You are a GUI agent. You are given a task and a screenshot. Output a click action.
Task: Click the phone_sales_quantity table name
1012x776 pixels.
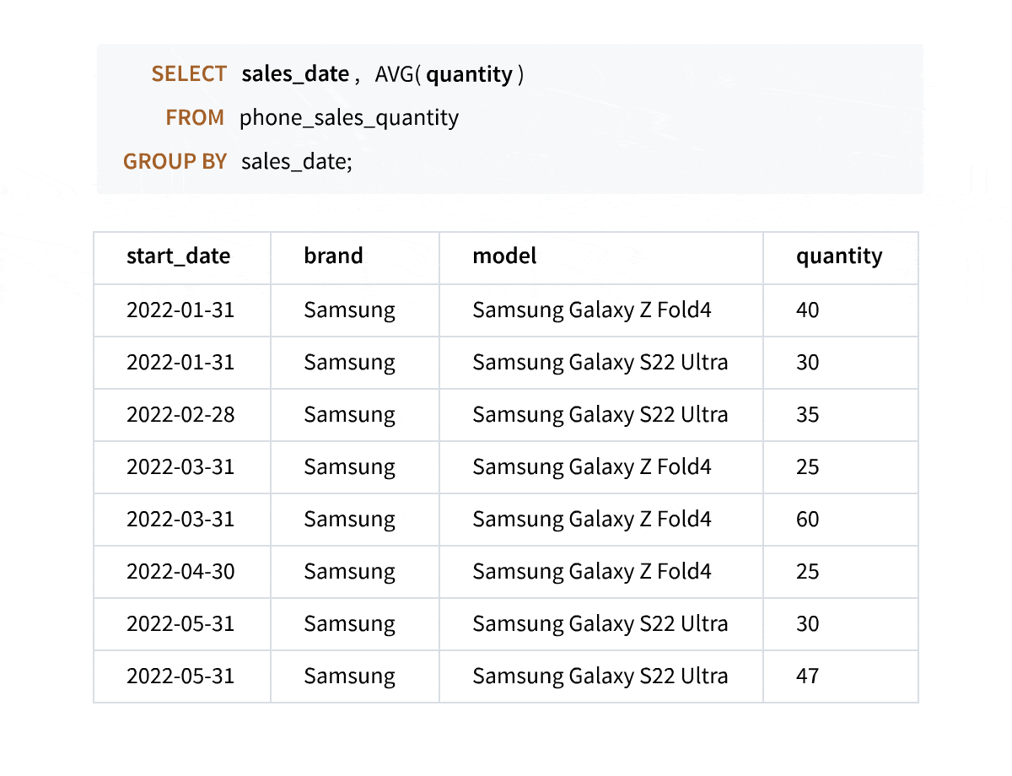pos(349,117)
